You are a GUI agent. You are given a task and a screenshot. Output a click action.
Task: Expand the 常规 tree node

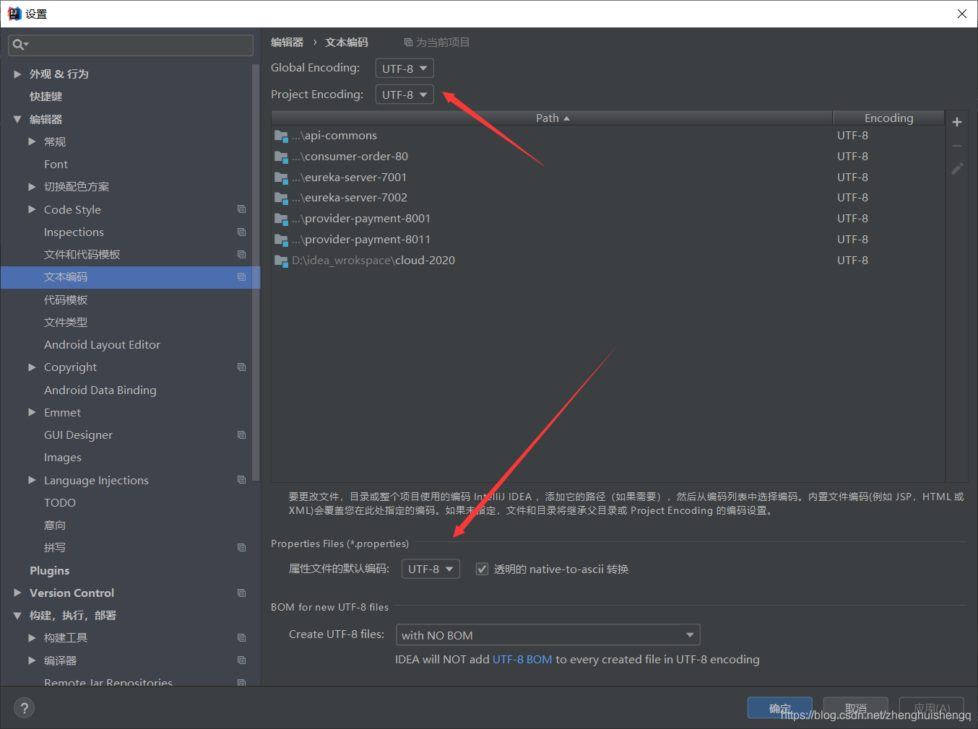(32, 141)
